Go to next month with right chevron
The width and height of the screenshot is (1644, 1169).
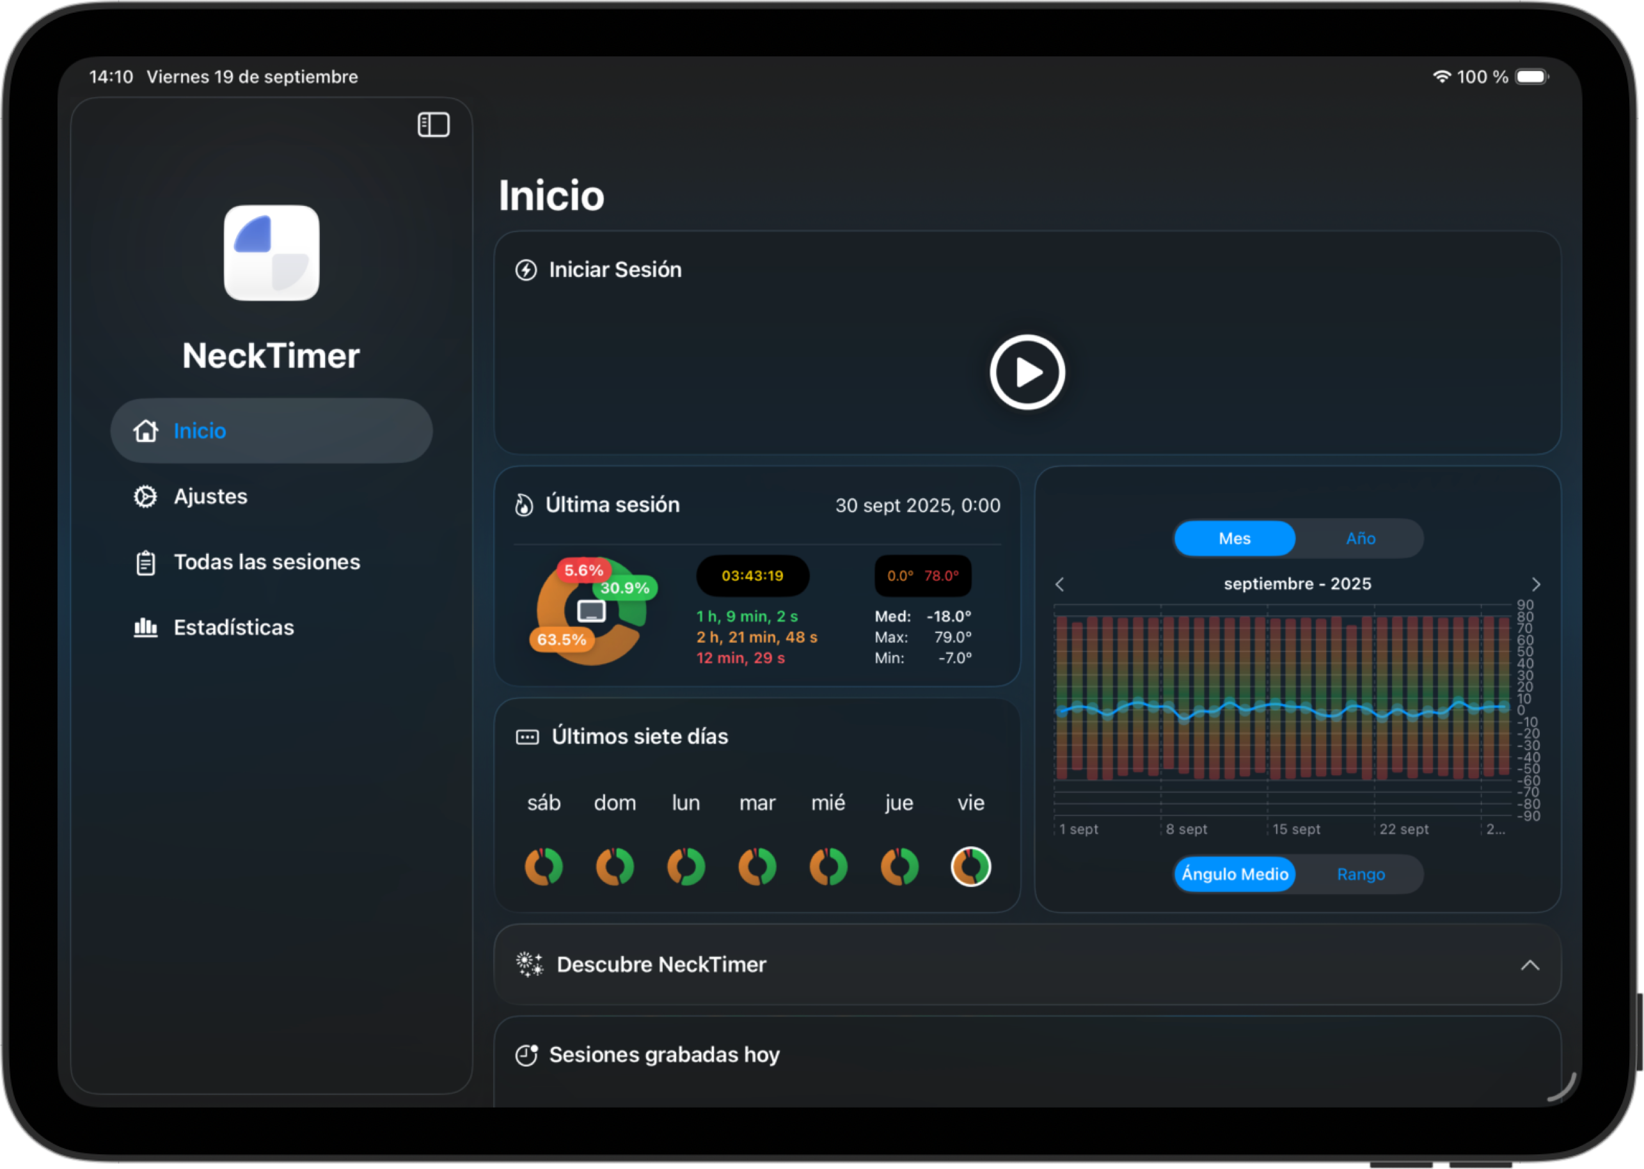pyautogui.click(x=1536, y=584)
